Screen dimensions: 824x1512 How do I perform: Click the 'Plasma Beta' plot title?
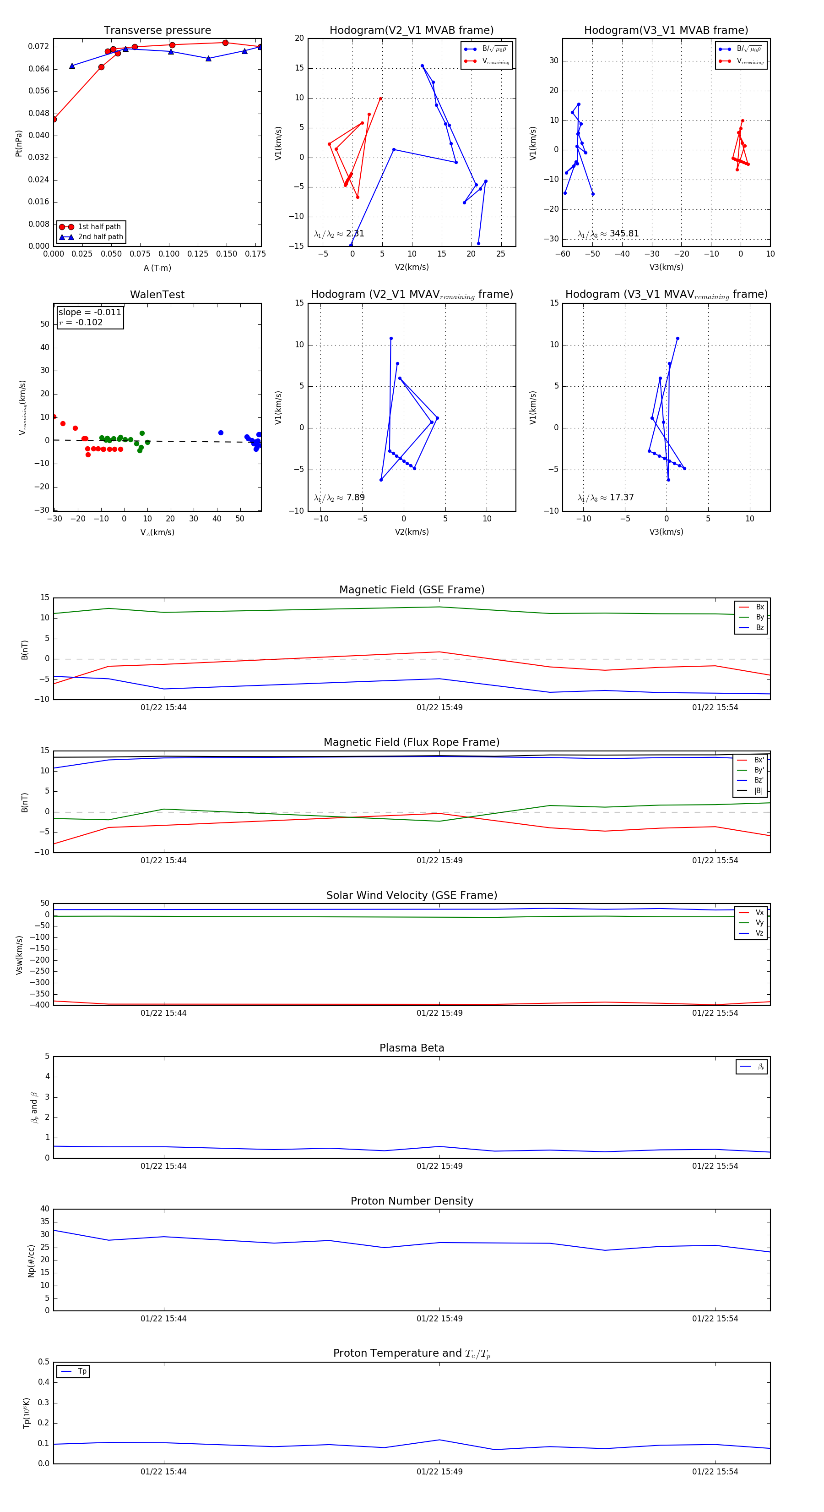click(x=412, y=1048)
